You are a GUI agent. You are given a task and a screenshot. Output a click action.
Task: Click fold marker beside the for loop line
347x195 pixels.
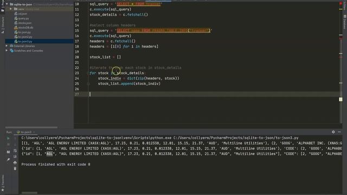point(88,73)
